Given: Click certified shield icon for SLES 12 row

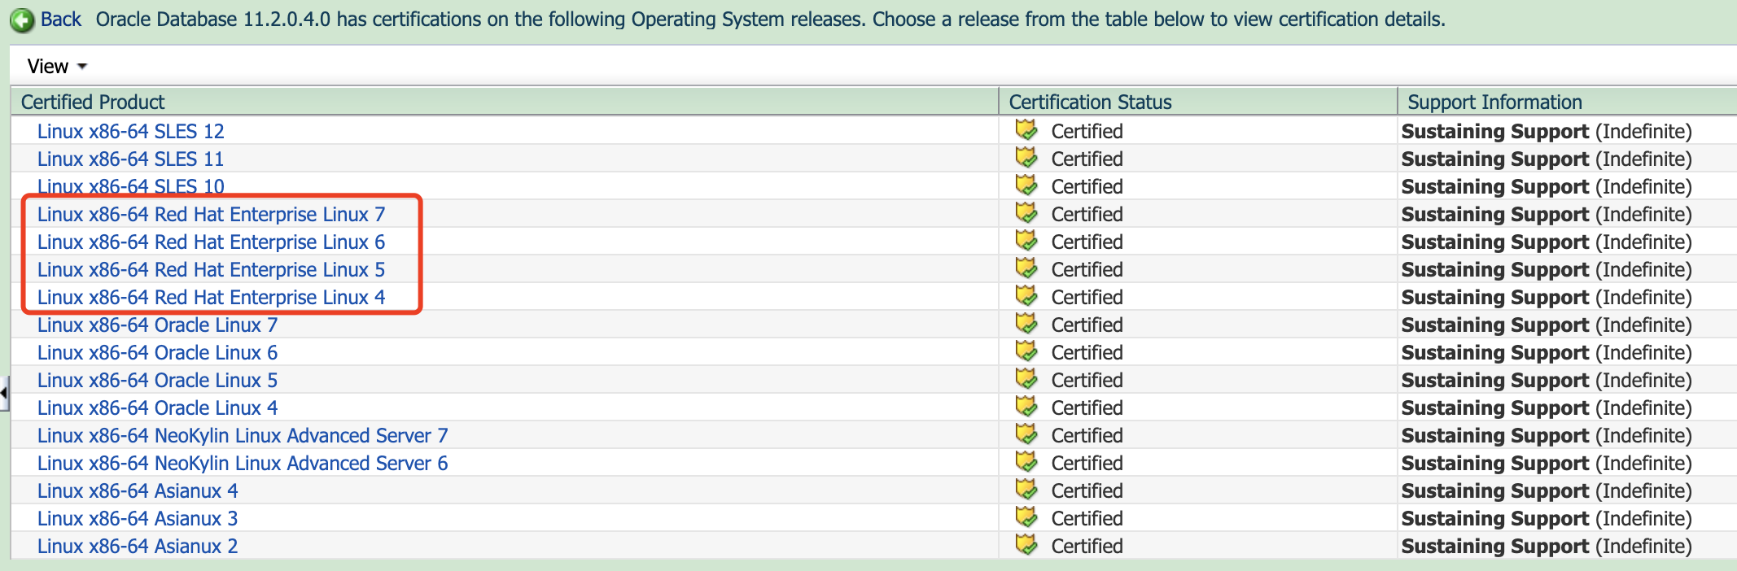Looking at the screenshot, I should [x=1026, y=130].
